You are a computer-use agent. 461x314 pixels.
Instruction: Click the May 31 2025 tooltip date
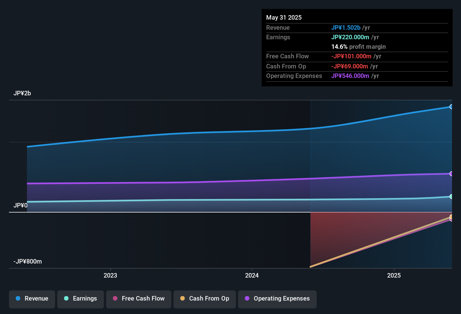click(284, 17)
